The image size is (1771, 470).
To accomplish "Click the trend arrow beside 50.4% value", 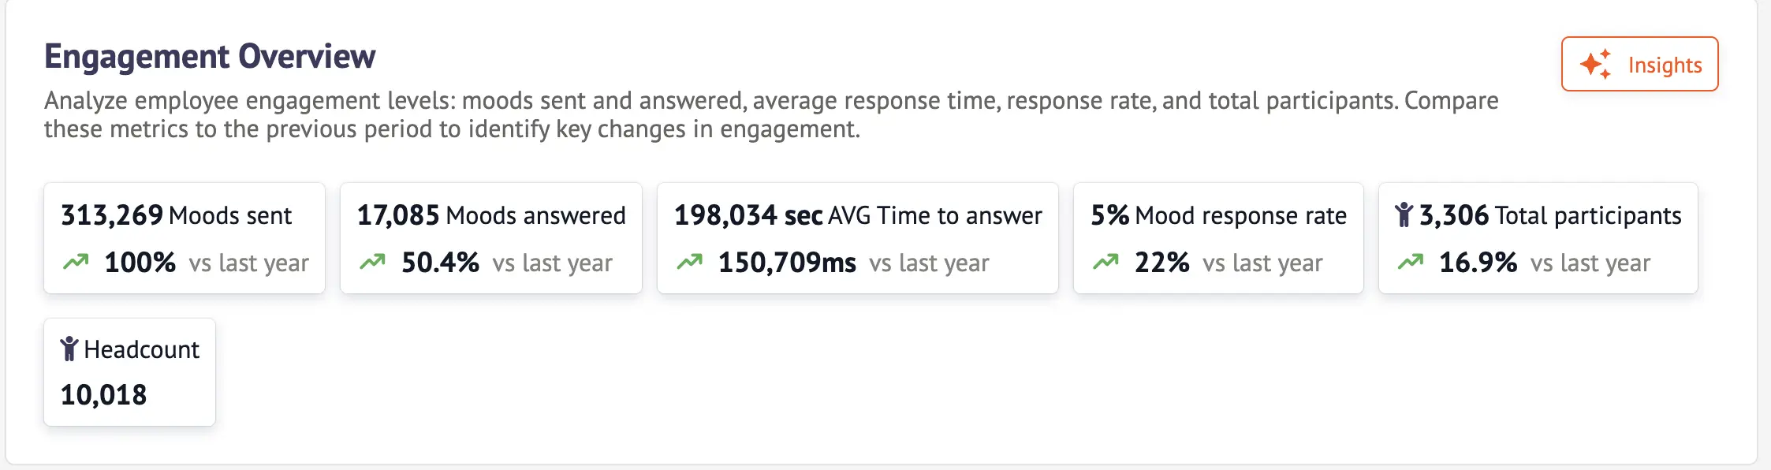I will (x=372, y=262).
